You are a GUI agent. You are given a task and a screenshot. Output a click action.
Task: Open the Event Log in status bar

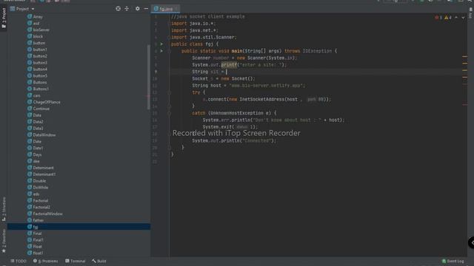(453, 261)
